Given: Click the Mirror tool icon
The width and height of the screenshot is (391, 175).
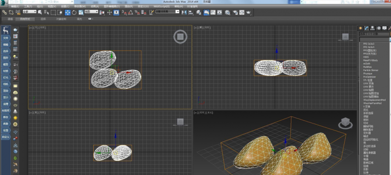Looking at the screenshot, I should click(184, 12).
